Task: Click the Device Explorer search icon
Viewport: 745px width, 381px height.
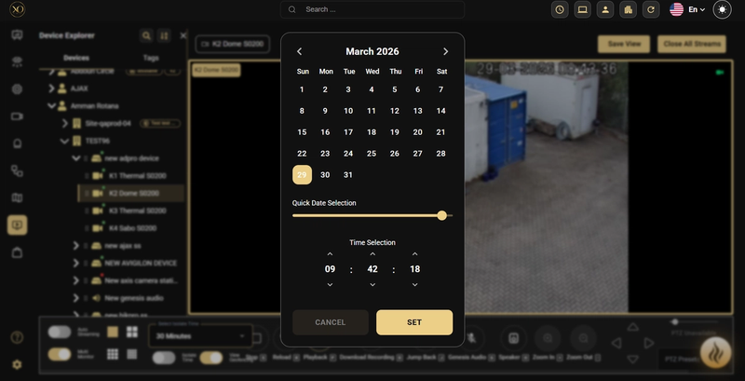Action: pos(146,35)
